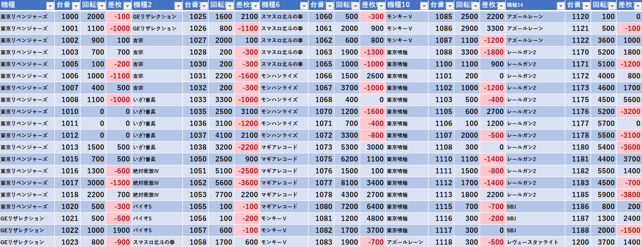Viewport: 642px width, 247px height.
Task: Select machine number cell 1023
Action: [x=68, y=242]
